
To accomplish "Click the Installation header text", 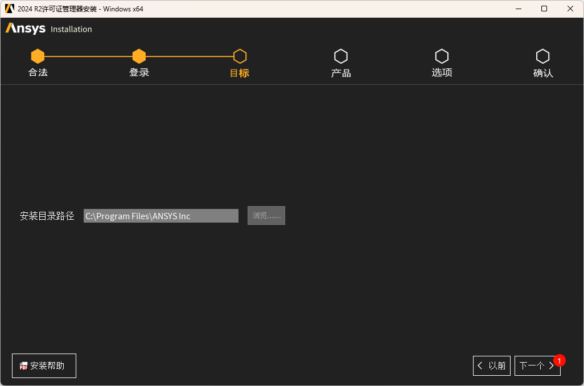I will pyautogui.click(x=71, y=29).
